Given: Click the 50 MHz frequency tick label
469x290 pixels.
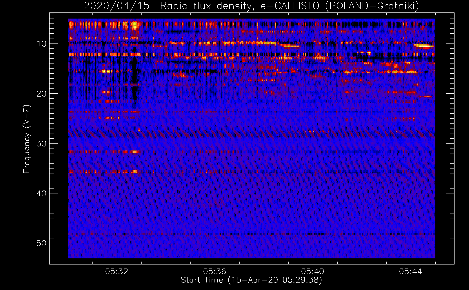Looking at the screenshot, I should (x=41, y=243).
